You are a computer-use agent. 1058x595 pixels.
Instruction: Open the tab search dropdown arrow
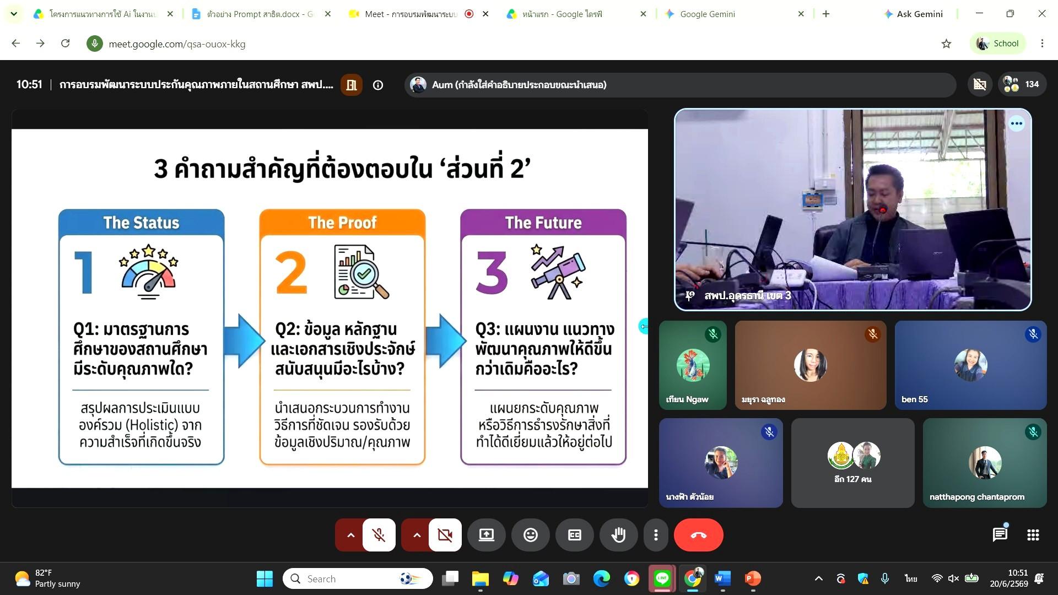click(14, 14)
